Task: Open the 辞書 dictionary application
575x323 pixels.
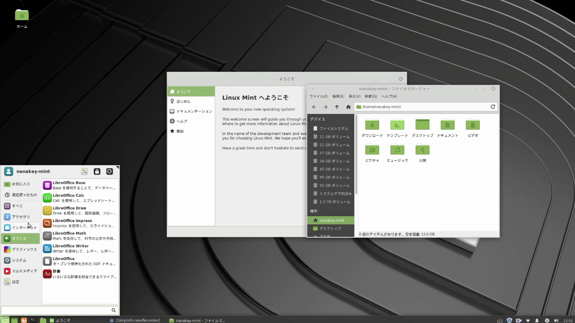Action: point(80,274)
